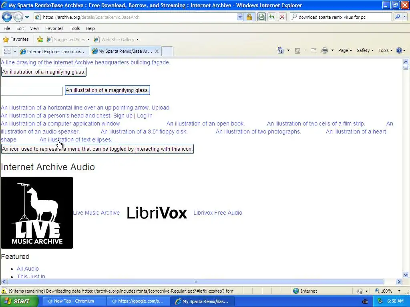Open the Edit menu

pos(20,28)
